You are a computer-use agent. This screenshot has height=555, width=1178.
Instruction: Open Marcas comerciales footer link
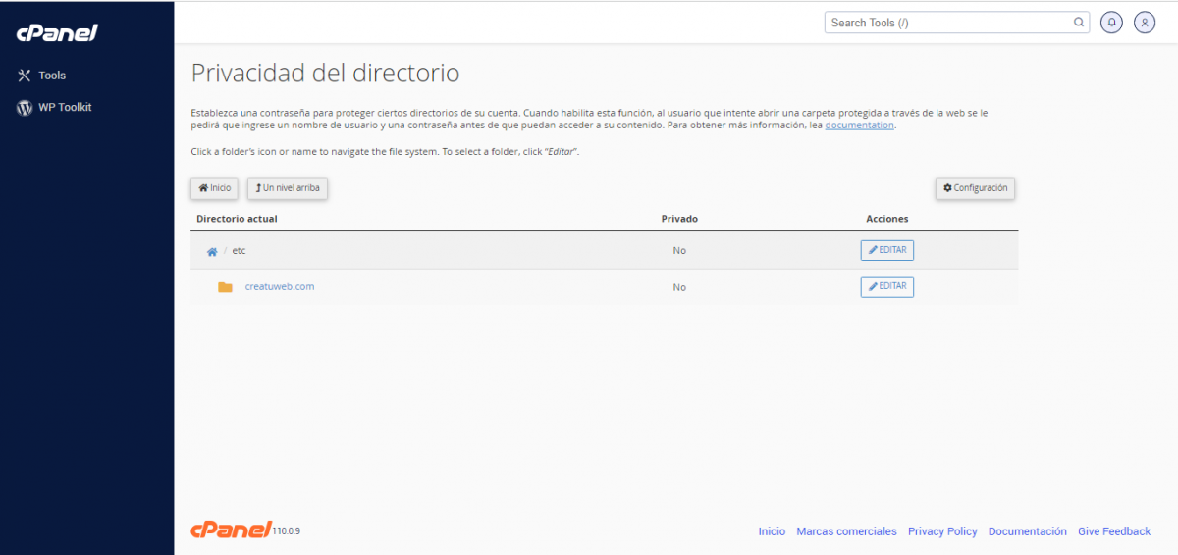click(x=846, y=531)
